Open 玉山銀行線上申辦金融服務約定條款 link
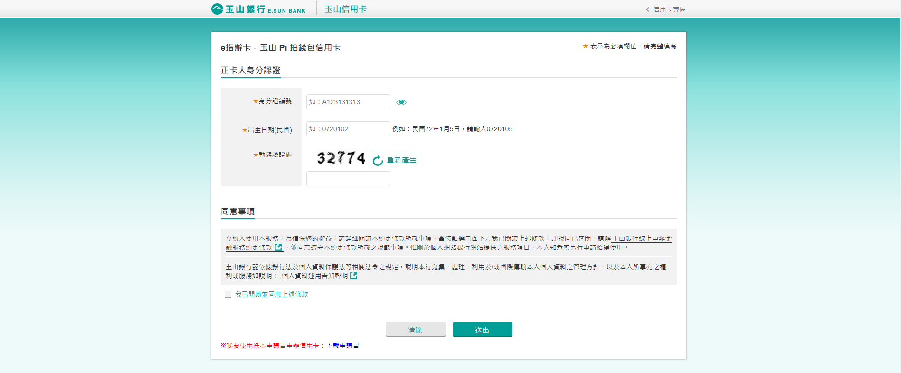Image resolution: width=901 pixels, height=373 pixels. (x=642, y=238)
